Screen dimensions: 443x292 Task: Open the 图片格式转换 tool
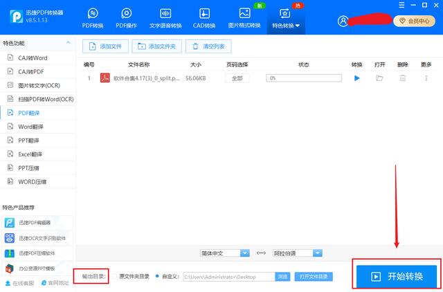click(244, 19)
